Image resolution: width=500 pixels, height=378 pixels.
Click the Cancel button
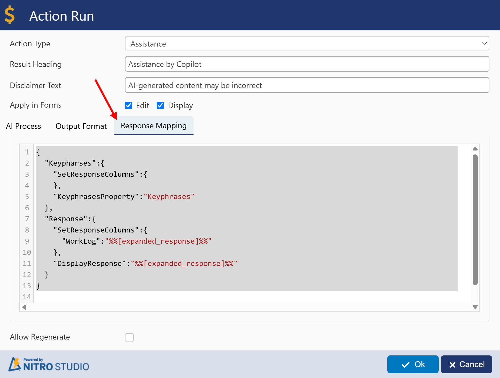click(x=466, y=364)
